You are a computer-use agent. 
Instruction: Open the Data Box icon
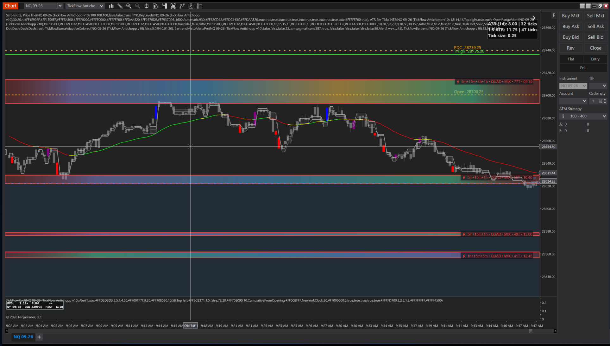(155, 6)
